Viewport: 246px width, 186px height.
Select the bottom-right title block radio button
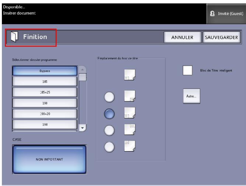(x=110, y=97)
